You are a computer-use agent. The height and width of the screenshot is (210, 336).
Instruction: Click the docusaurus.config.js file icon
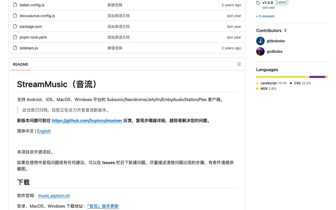[15, 16]
